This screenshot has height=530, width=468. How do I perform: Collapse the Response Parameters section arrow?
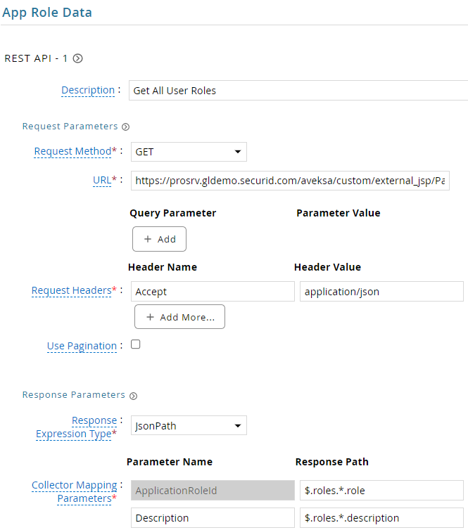[133, 396]
